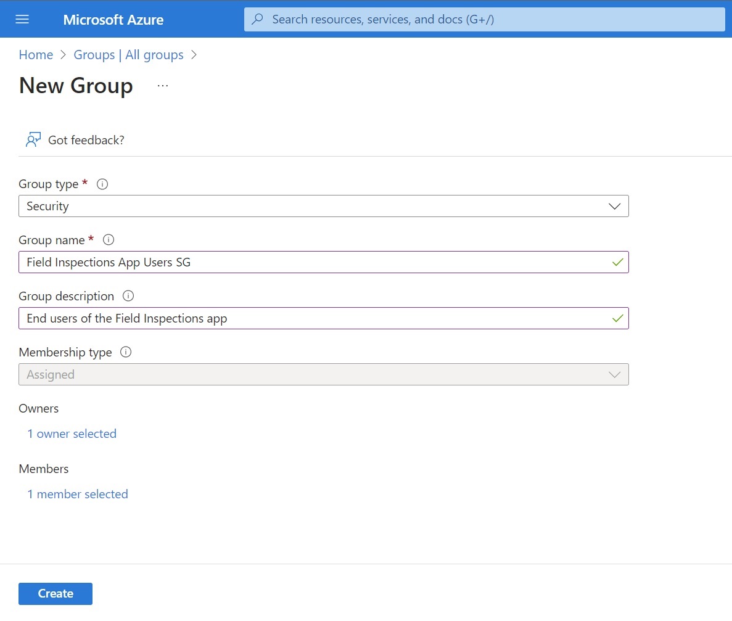732x621 pixels.
Task: Open Groups | All groups breadcrumb
Action: [x=128, y=55]
